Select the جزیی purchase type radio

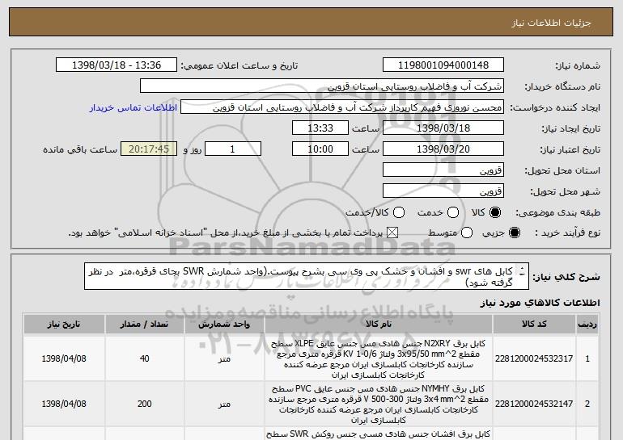coord(514,233)
